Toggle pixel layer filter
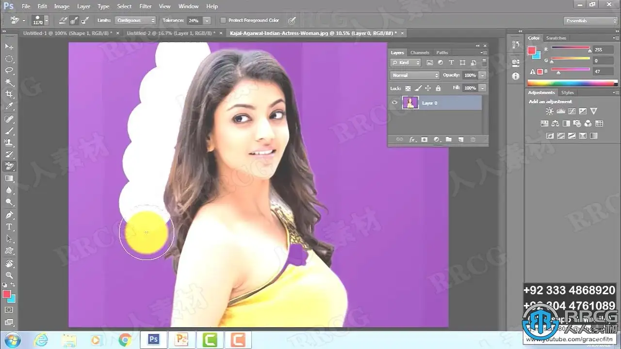Viewport: 621px width, 349px height. 430,63
